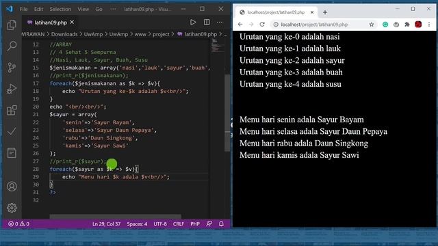The width and height of the screenshot is (438, 246).
Task: Select the localhost/project/latihan09.php browser tab
Action: 276,12
